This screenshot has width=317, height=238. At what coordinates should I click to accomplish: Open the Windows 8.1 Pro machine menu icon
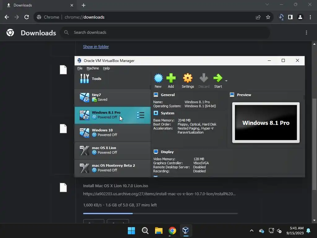pyautogui.click(x=141, y=115)
